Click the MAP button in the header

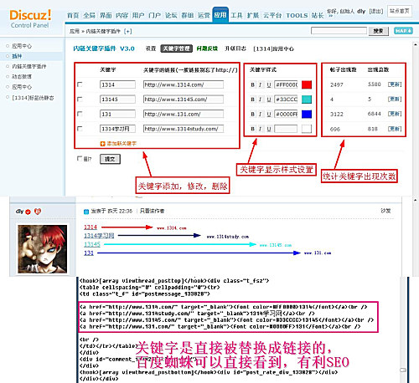403,31
